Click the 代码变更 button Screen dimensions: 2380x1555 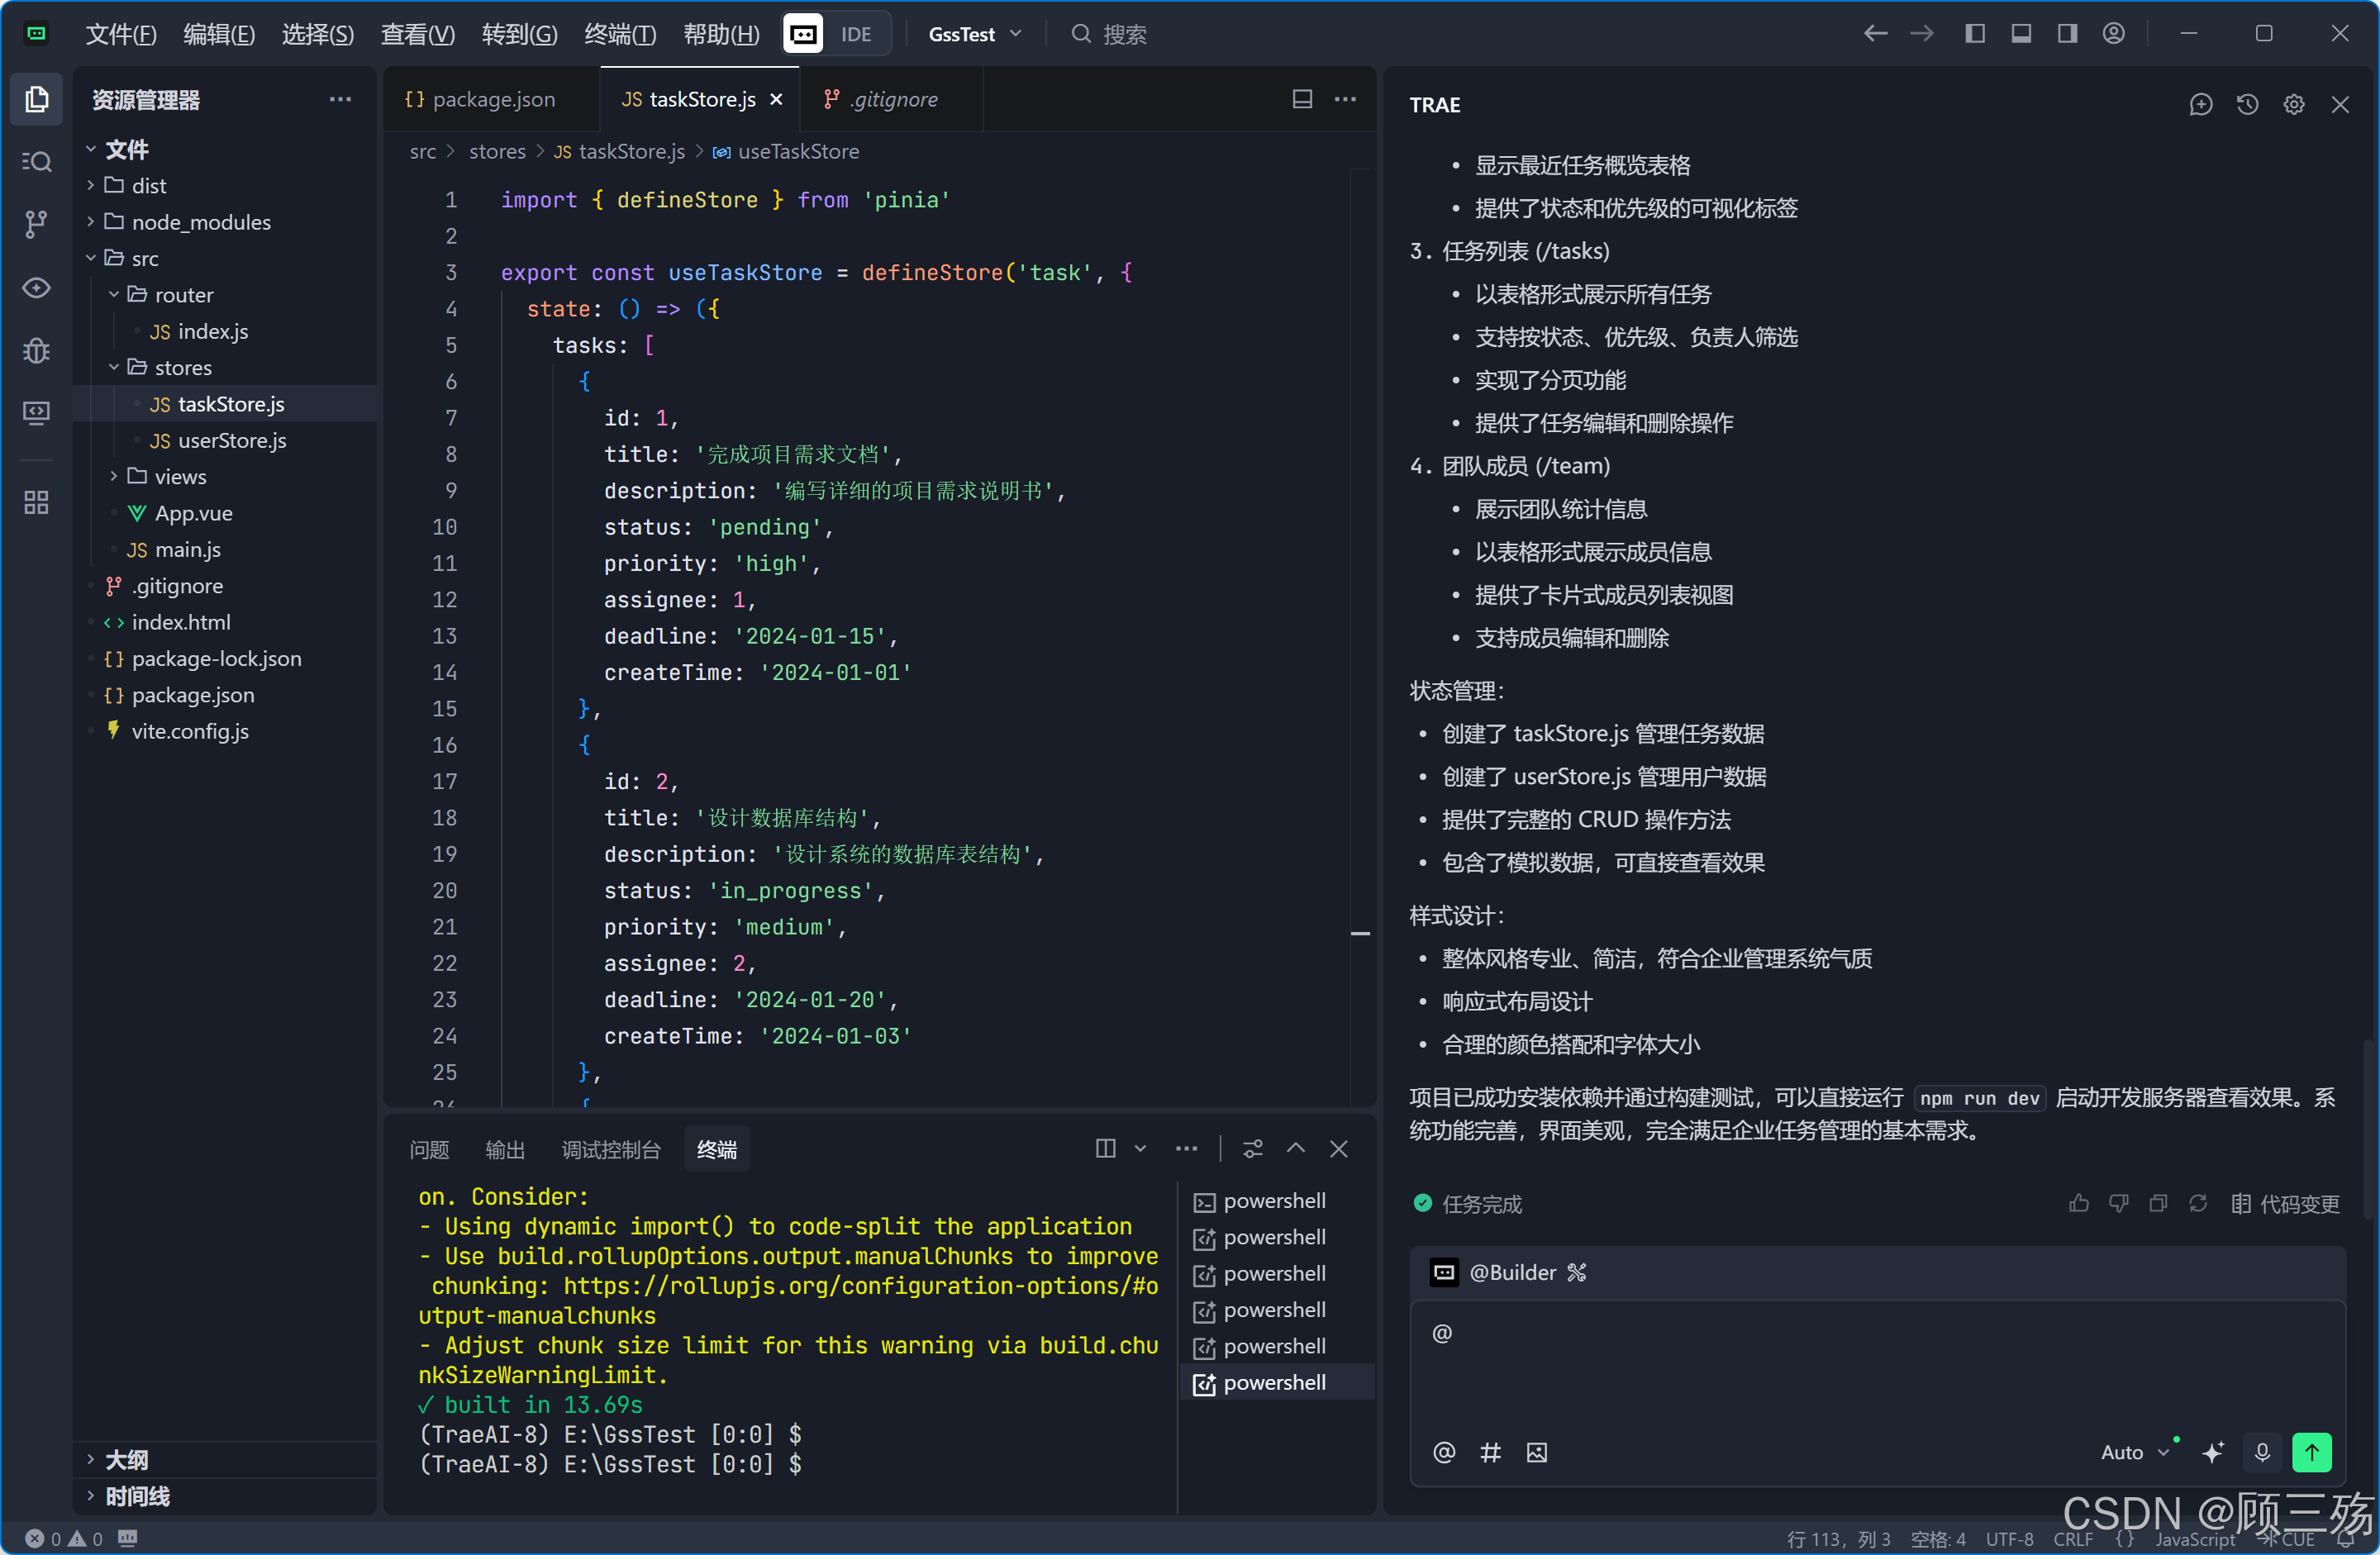2285,1203
